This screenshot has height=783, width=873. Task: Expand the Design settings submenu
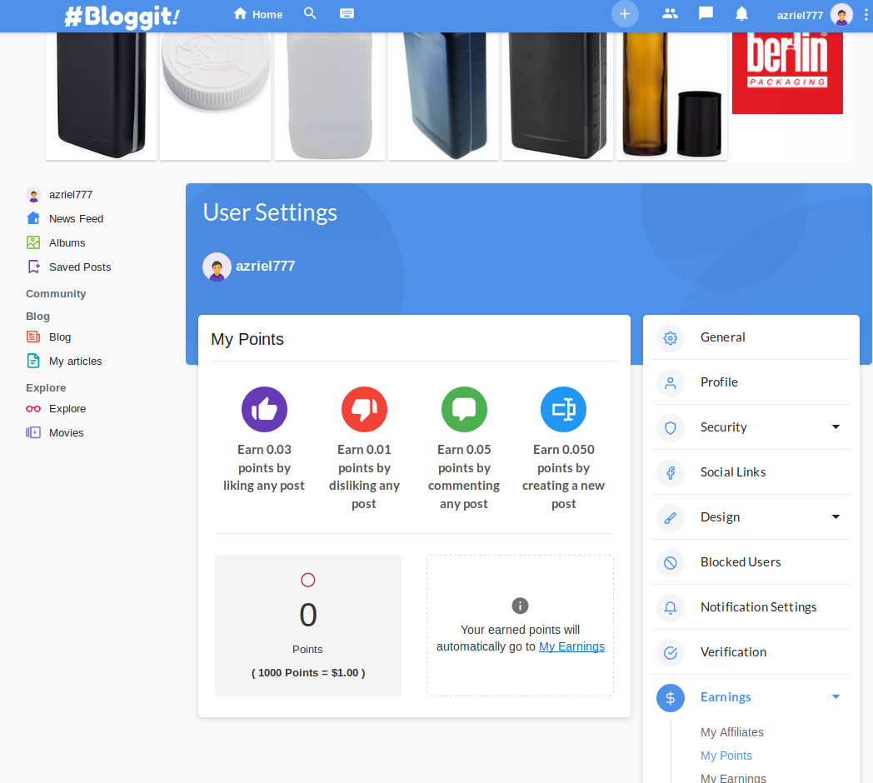point(836,517)
